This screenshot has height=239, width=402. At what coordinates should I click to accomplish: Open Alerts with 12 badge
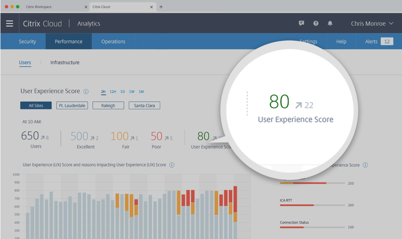379,41
